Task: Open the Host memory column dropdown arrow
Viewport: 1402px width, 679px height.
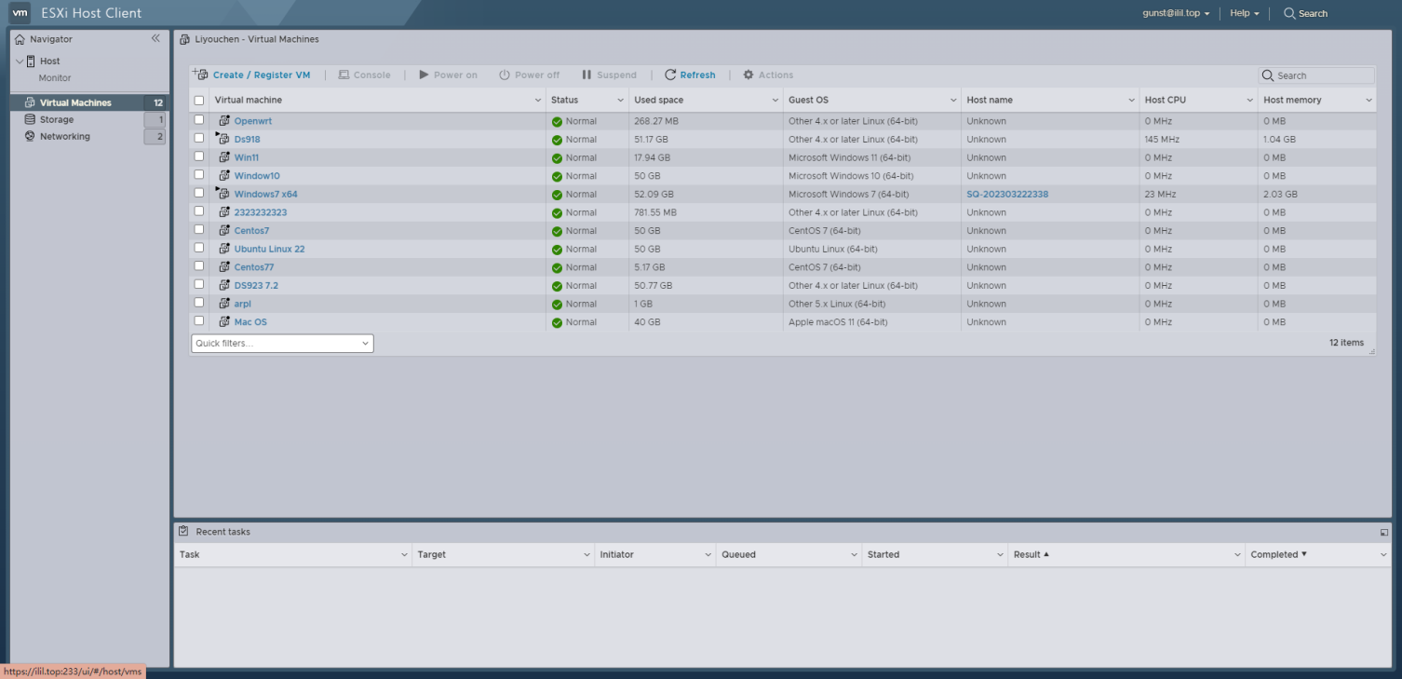Action: click(1368, 101)
